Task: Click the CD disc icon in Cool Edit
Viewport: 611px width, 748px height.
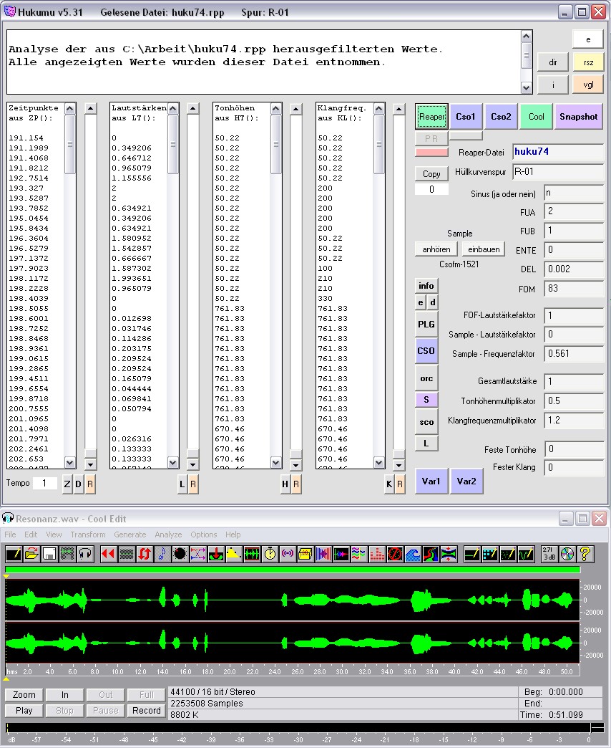Action: coord(567,554)
